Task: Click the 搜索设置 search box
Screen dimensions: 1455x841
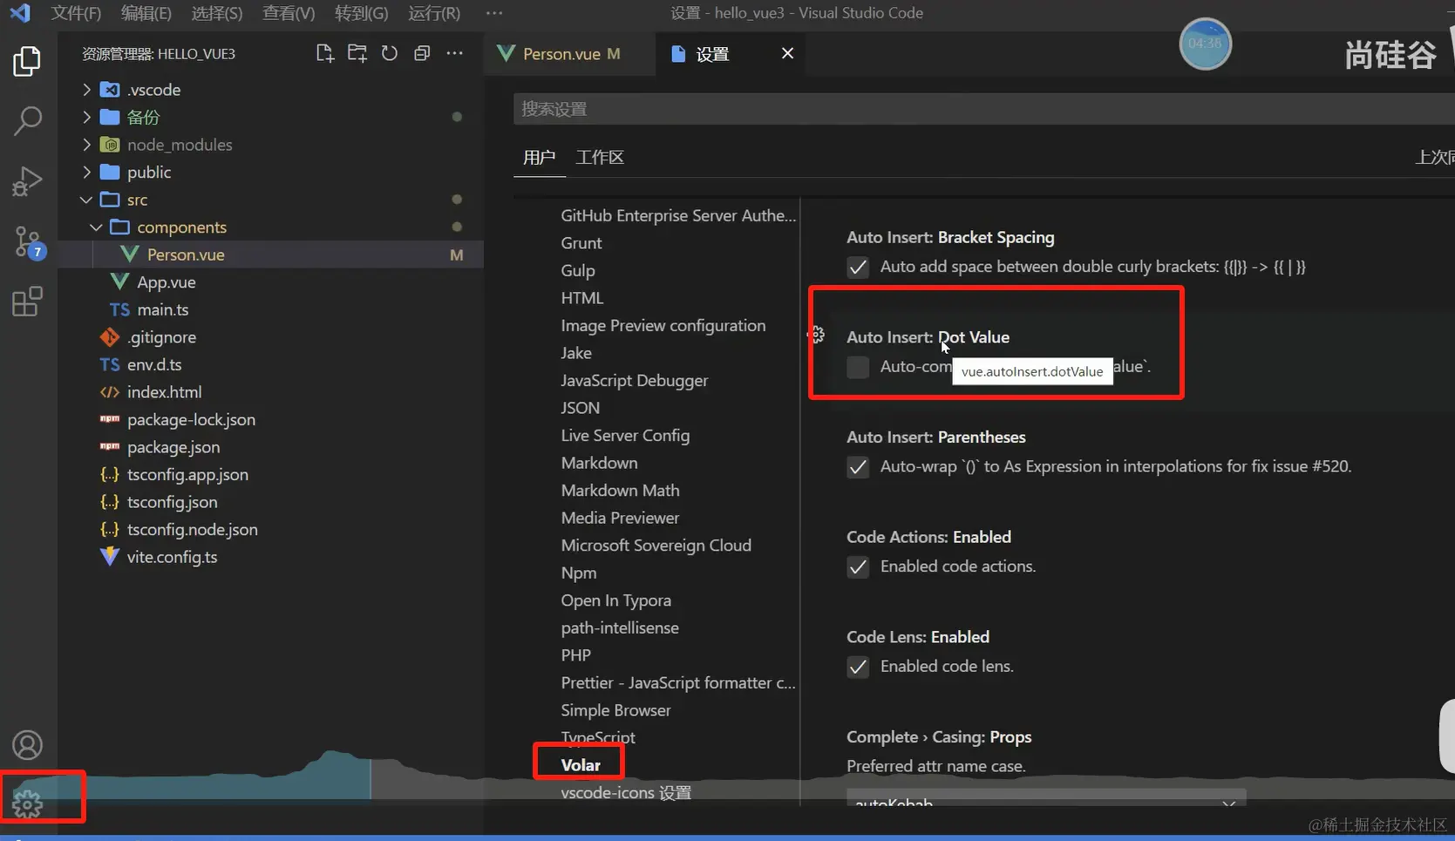Action: click(x=983, y=109)
